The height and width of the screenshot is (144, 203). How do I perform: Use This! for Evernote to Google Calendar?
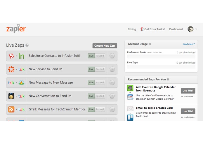click(188, 91)
